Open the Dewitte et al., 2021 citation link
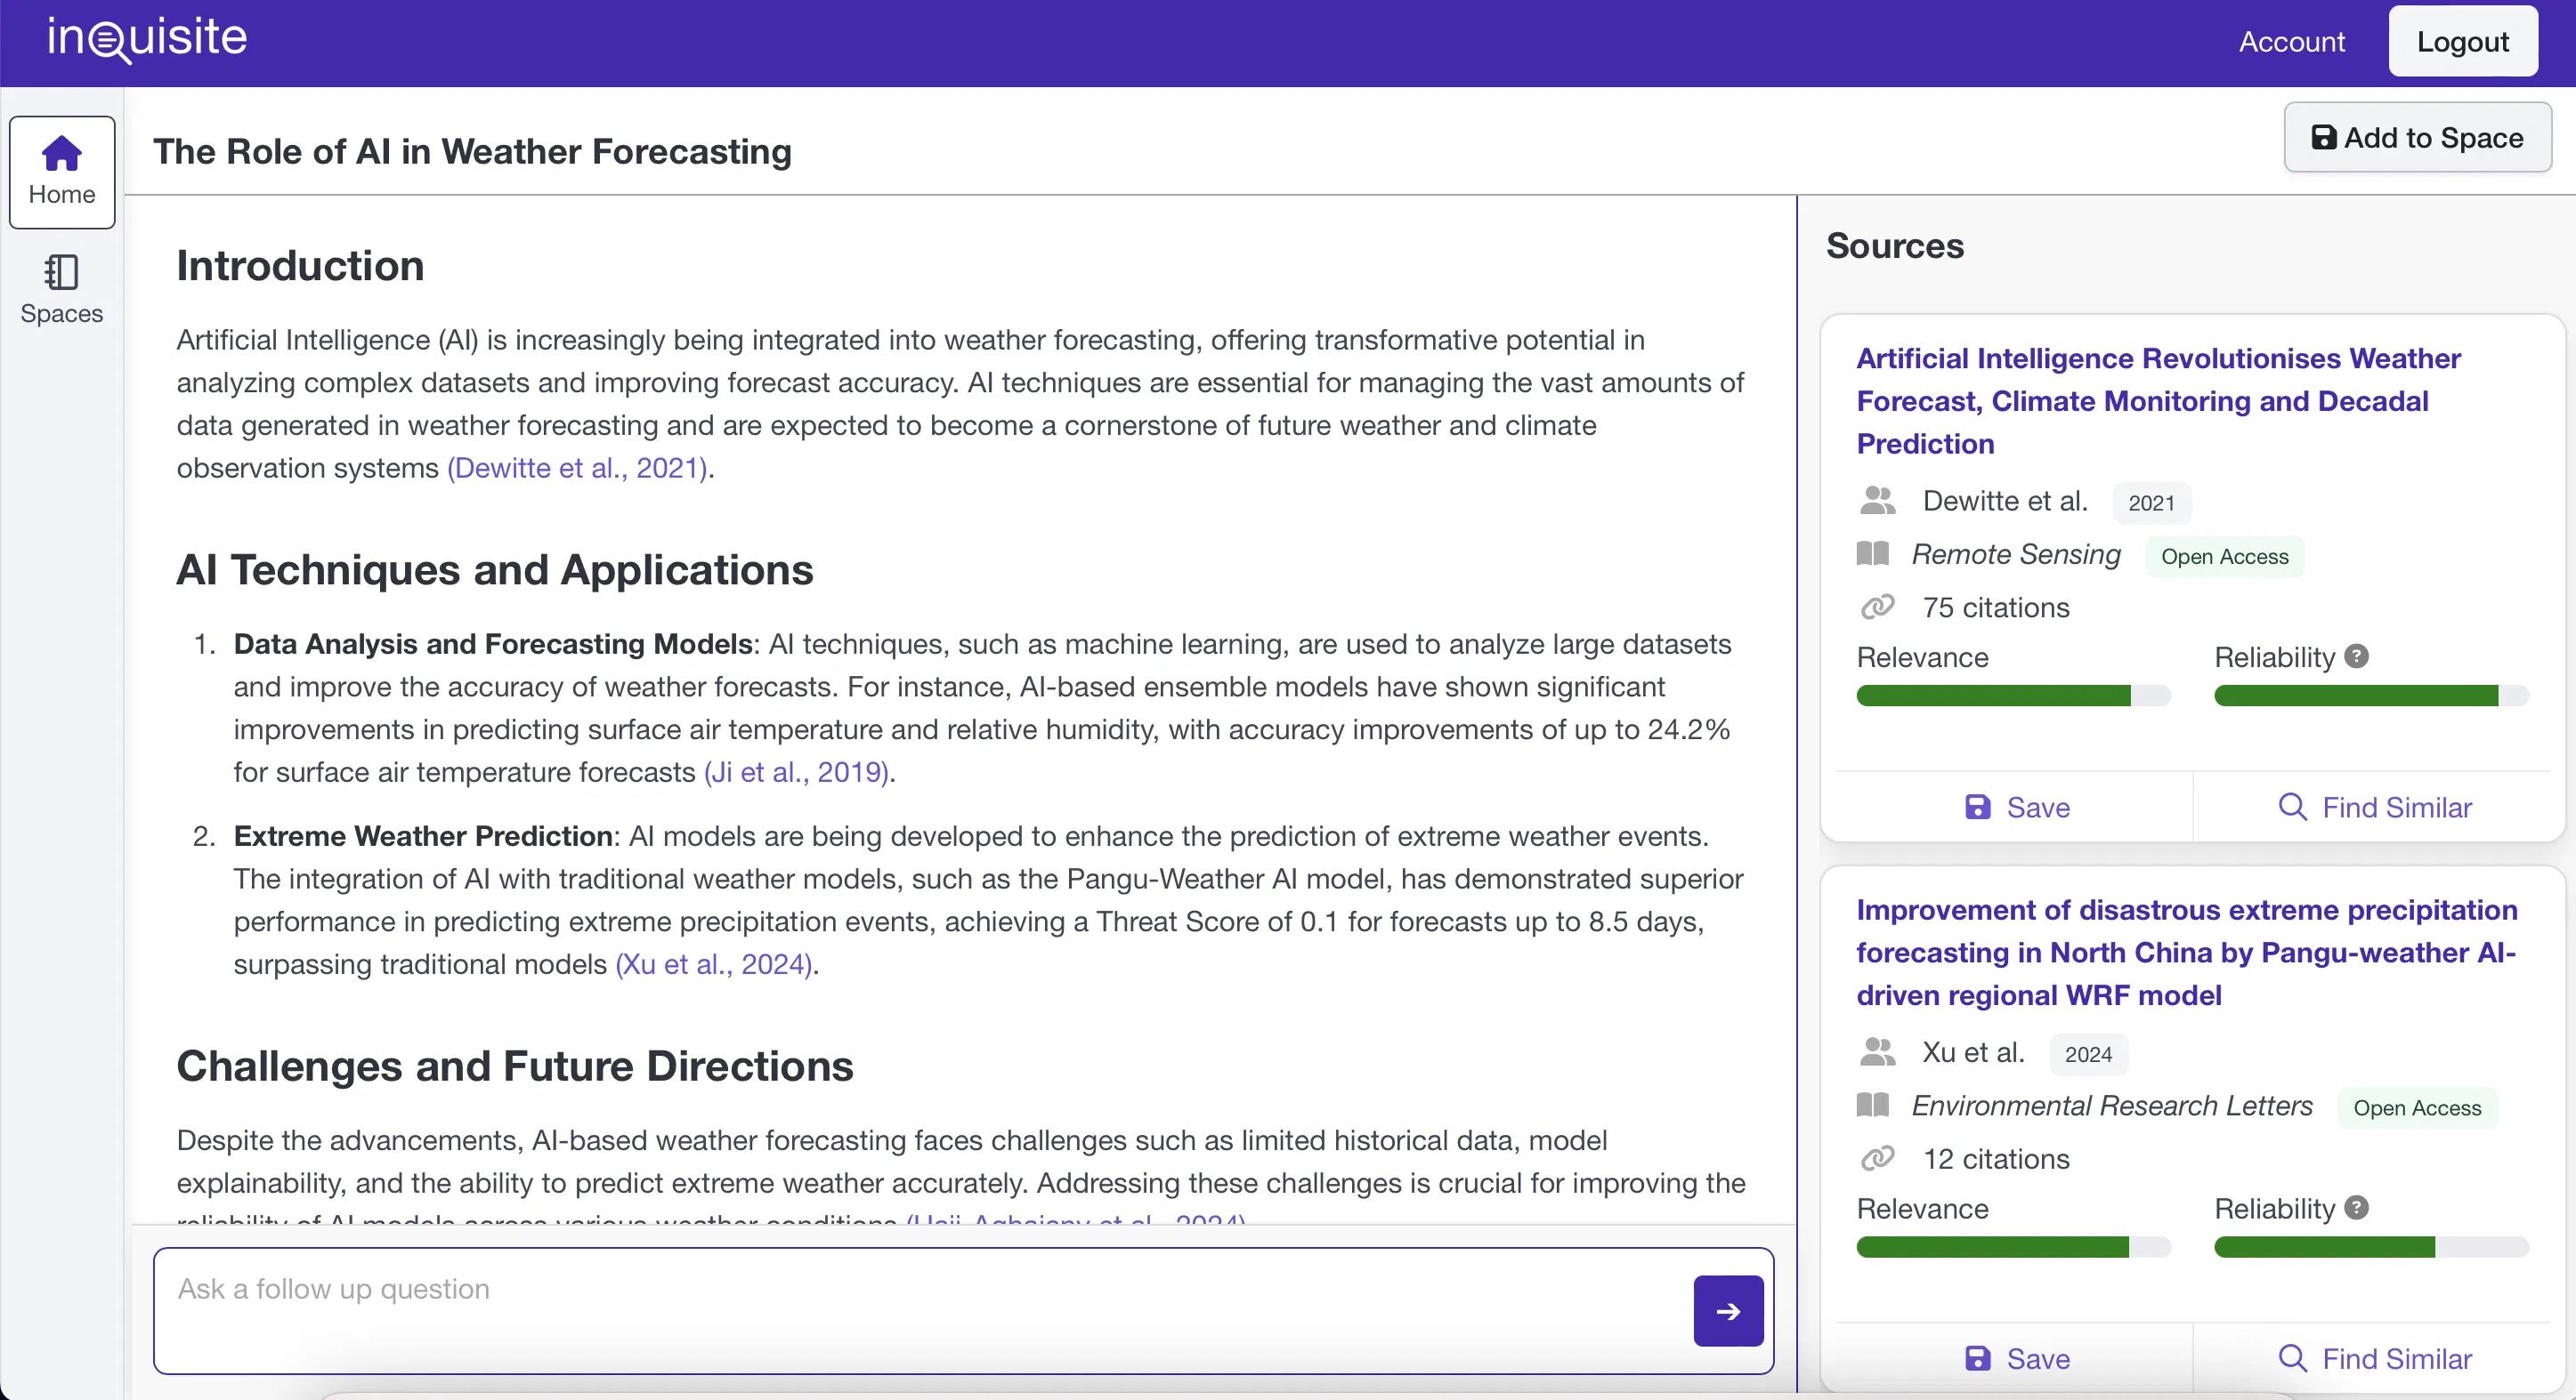Screen dimensions: 2576x1400 pos(579,468)
